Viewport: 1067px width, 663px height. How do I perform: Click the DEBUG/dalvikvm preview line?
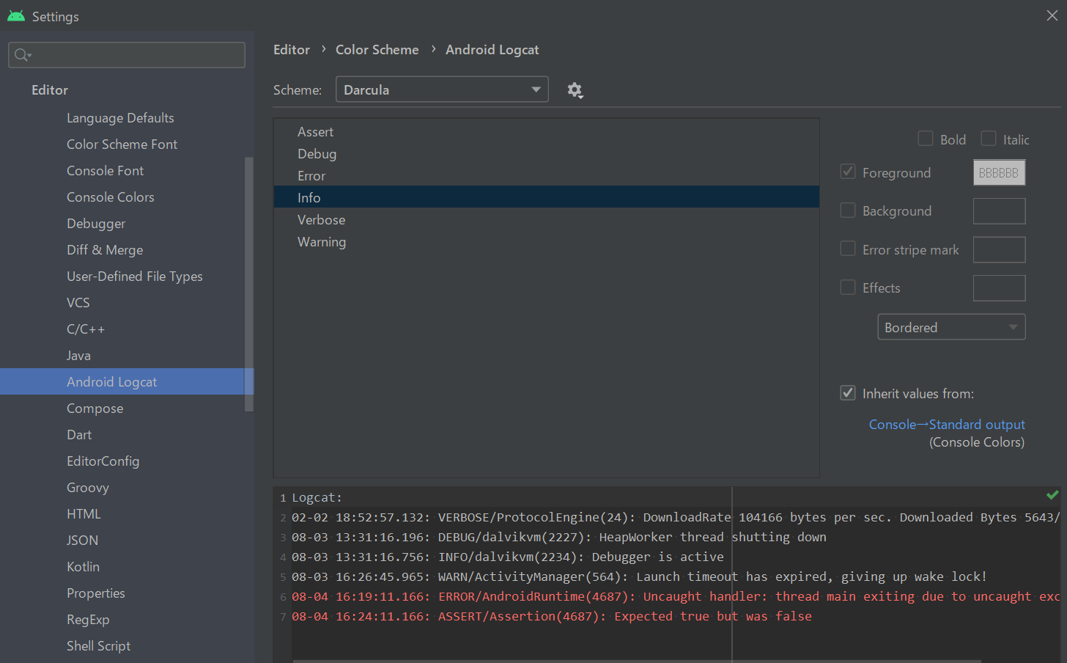[559, 537]
